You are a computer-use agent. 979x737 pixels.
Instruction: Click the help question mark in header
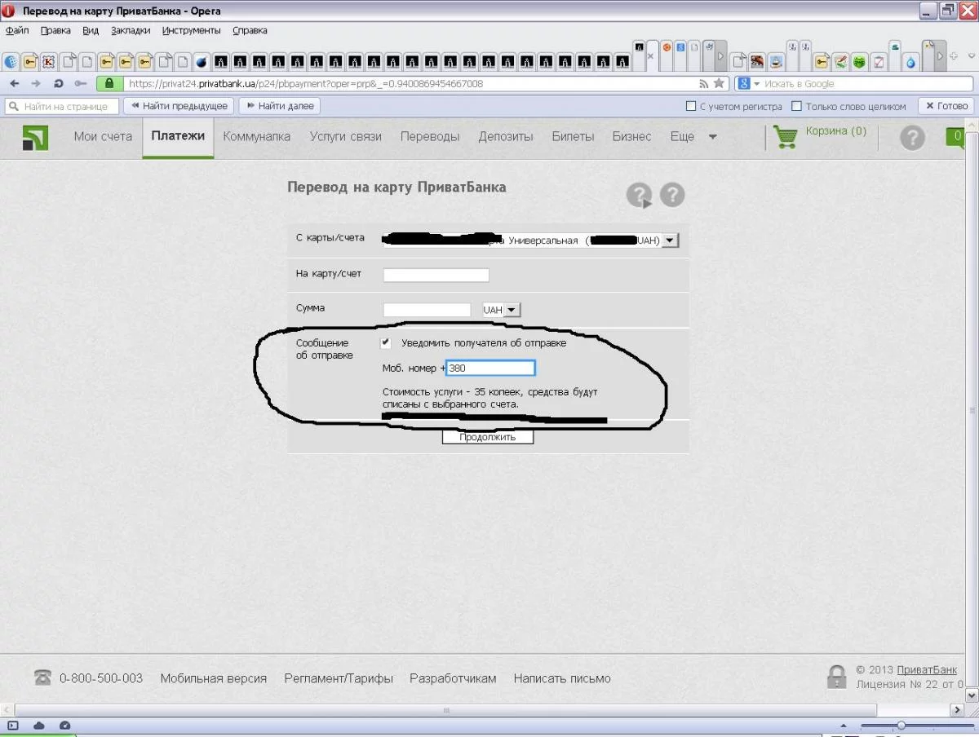point(912,138)
